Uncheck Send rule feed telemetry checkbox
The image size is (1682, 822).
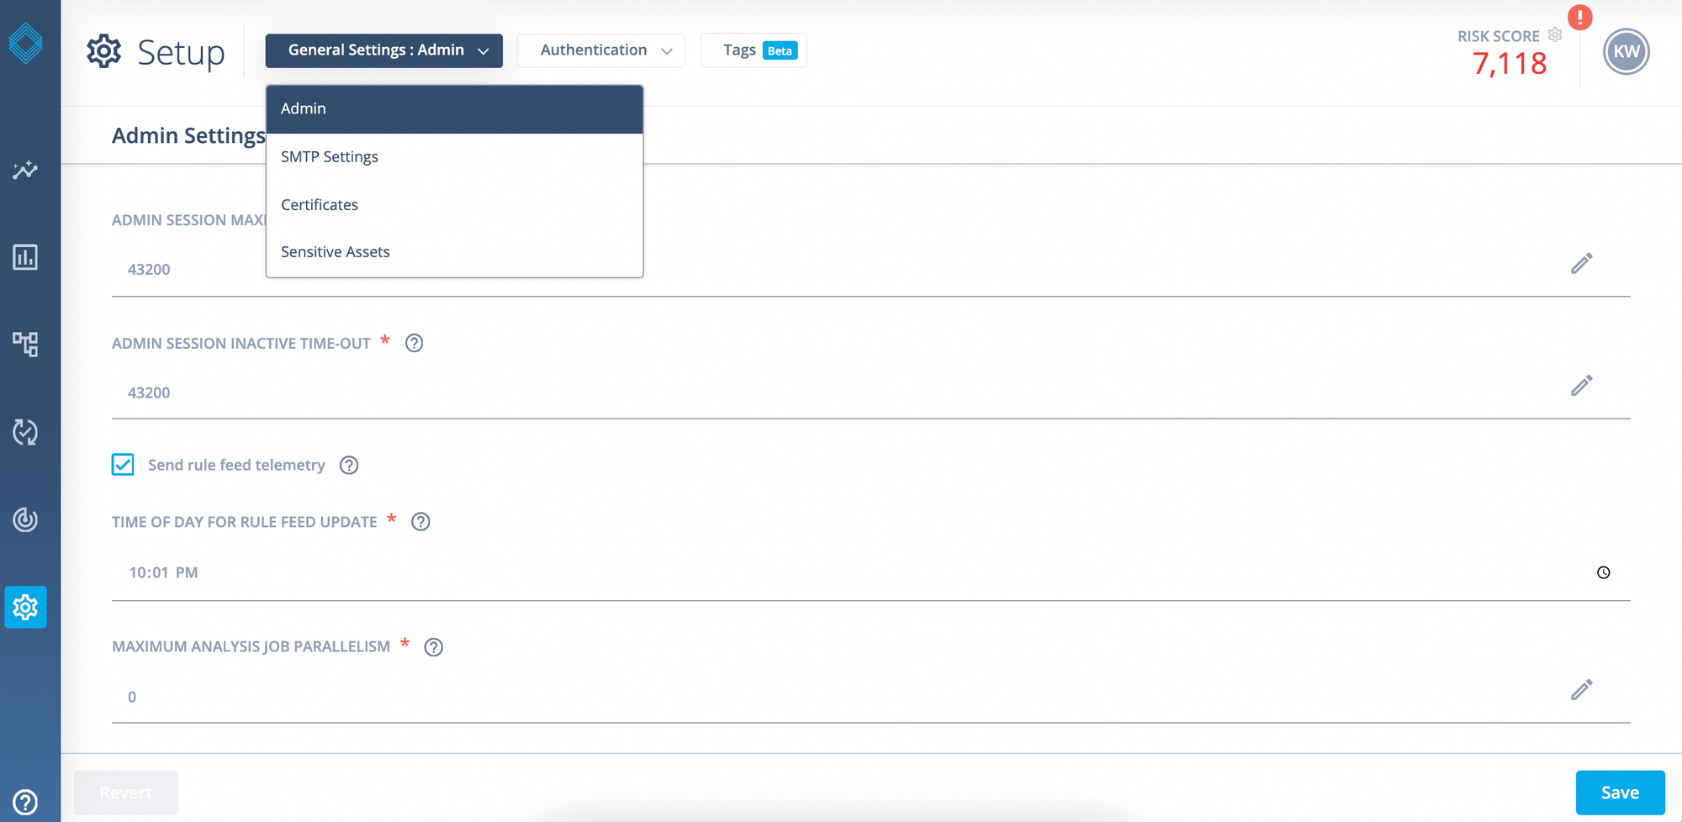(x=123, y=465)
